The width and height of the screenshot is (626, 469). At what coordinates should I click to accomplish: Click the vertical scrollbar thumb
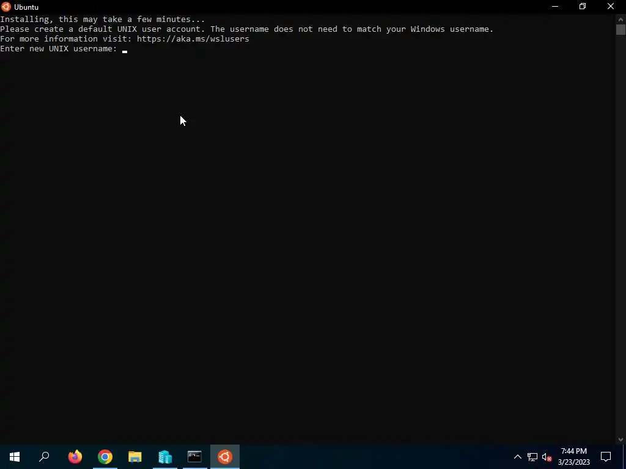[620, 29]
